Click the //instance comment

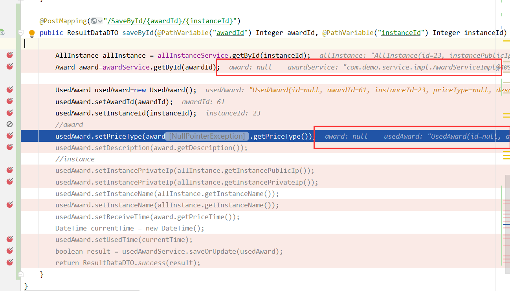[75, 159]
